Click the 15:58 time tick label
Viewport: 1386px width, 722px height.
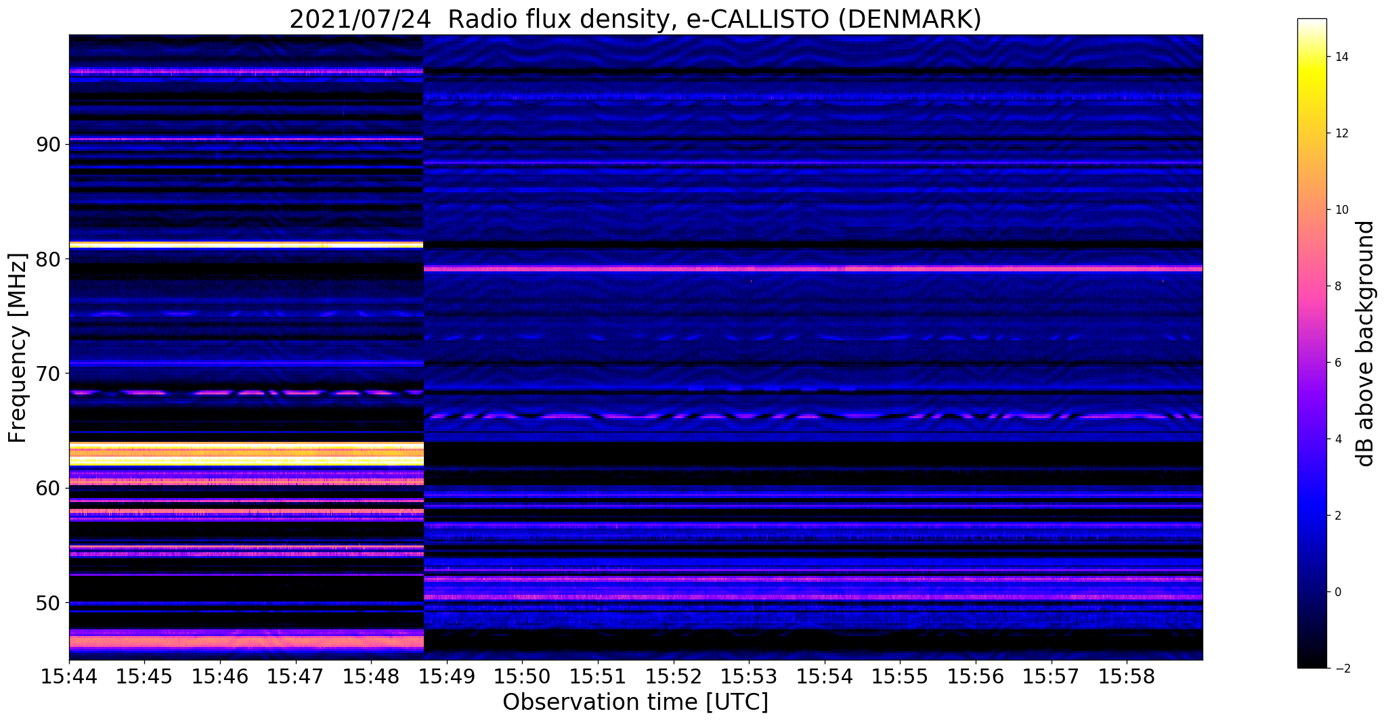tap(1127, 677)
